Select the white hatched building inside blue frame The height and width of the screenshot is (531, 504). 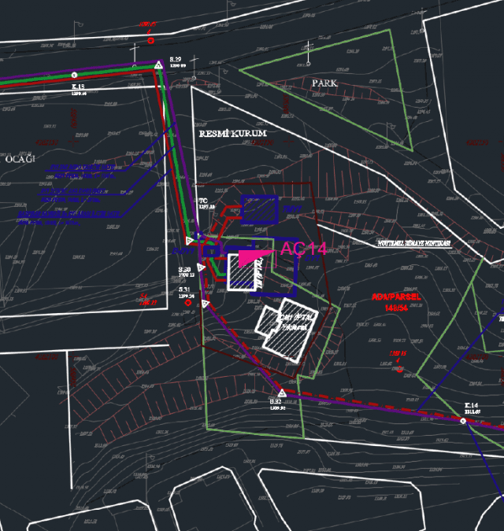[x=248, y=271]
